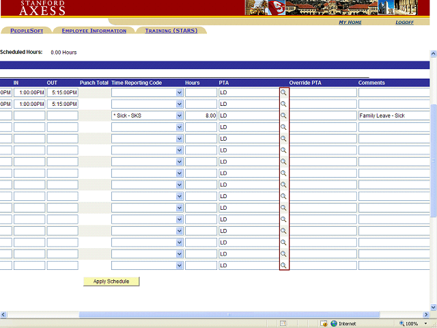Click the My Home link
Screen dimensions: 437x328
(x=350, y=23)
